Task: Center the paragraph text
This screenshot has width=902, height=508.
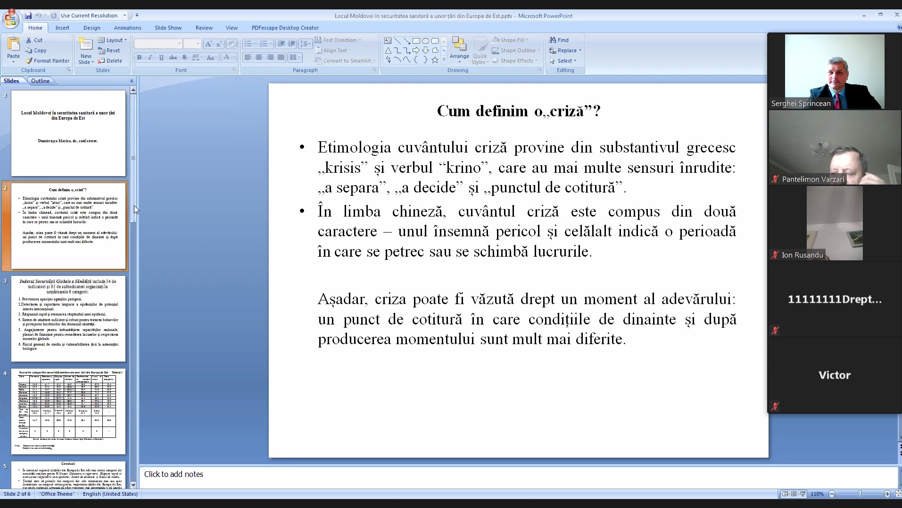Action: click(x=259, y=57)
